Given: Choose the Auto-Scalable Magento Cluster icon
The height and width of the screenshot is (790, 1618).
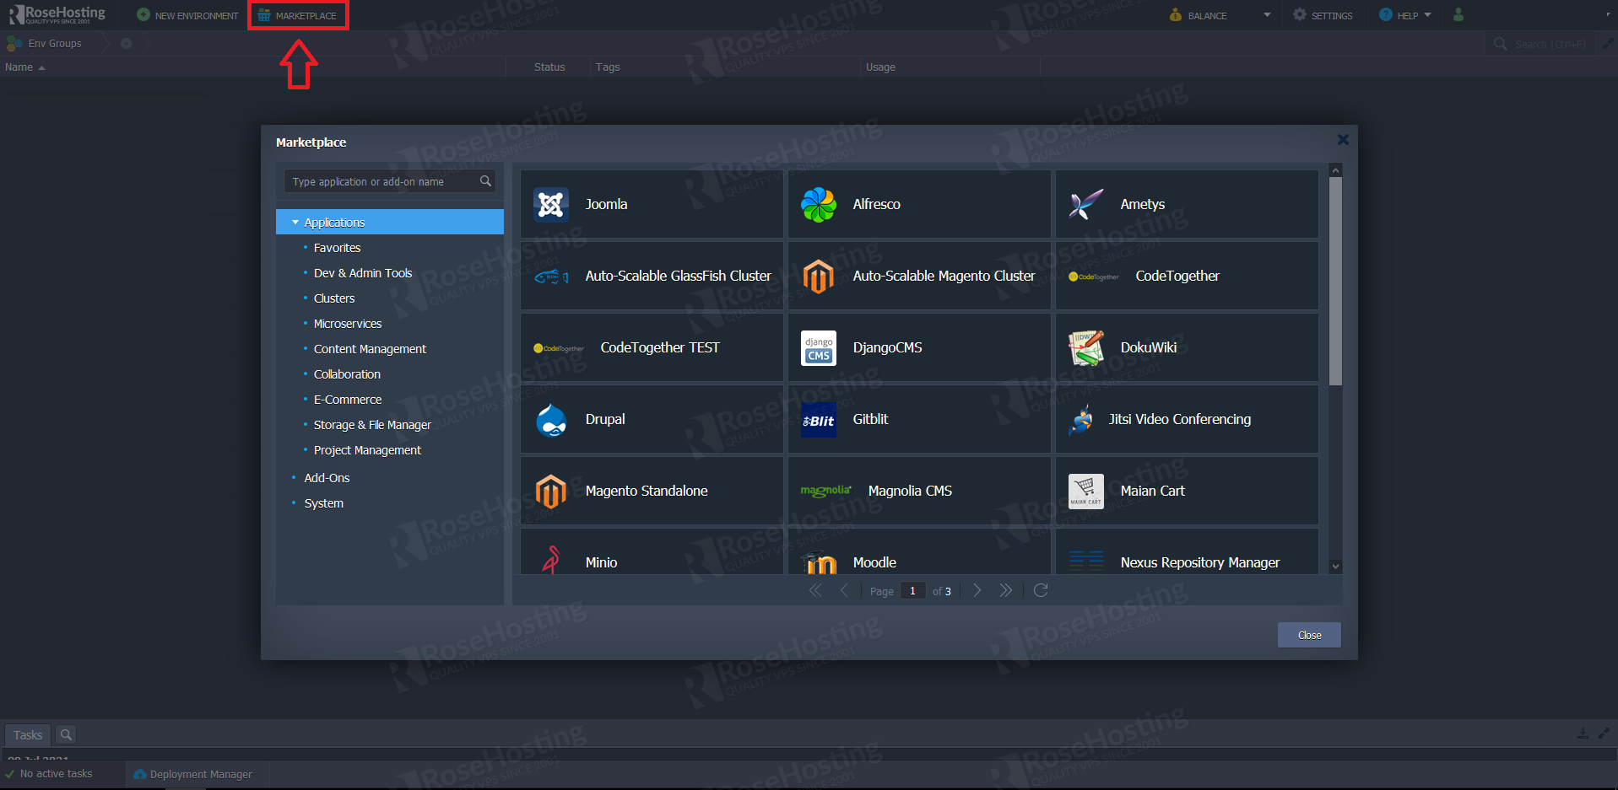Looking at the screenshot, I should pyautogui.click(x=819, y=276).
